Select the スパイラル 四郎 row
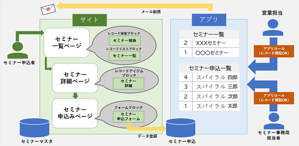Screen dimensions: 299x146 point(209,77)
